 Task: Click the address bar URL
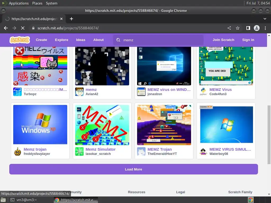point(68,28)
